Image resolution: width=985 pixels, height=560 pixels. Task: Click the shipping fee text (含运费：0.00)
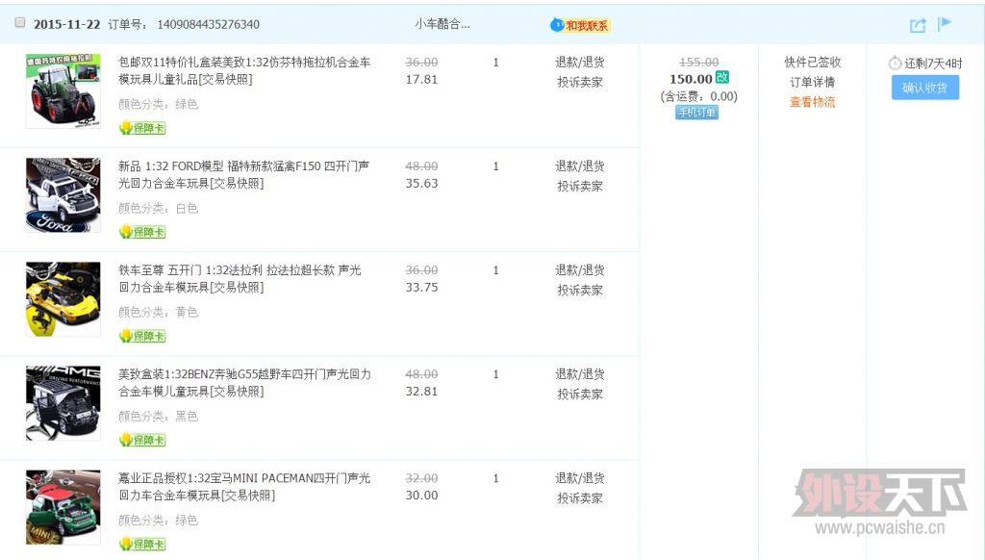[x=698, y=96]
